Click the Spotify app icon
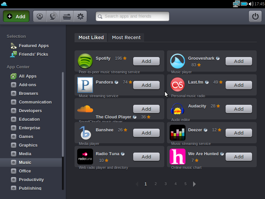The height and width of the screenshot is (199, 265). (x=85, y=61)
